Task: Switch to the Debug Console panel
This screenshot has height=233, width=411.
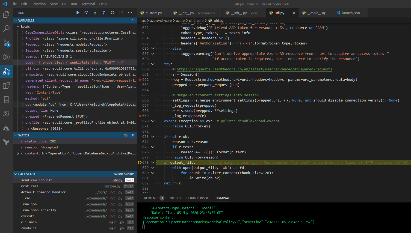Action: point(198,198)
